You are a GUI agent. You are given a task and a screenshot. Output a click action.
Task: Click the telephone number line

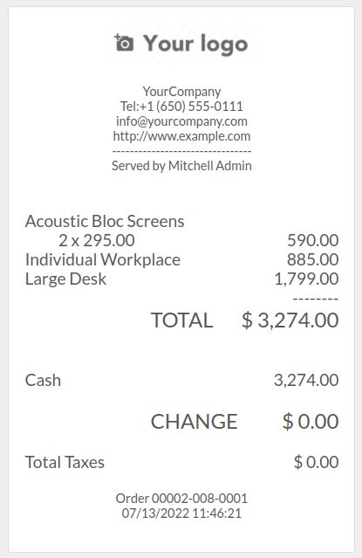pos(181,106)
